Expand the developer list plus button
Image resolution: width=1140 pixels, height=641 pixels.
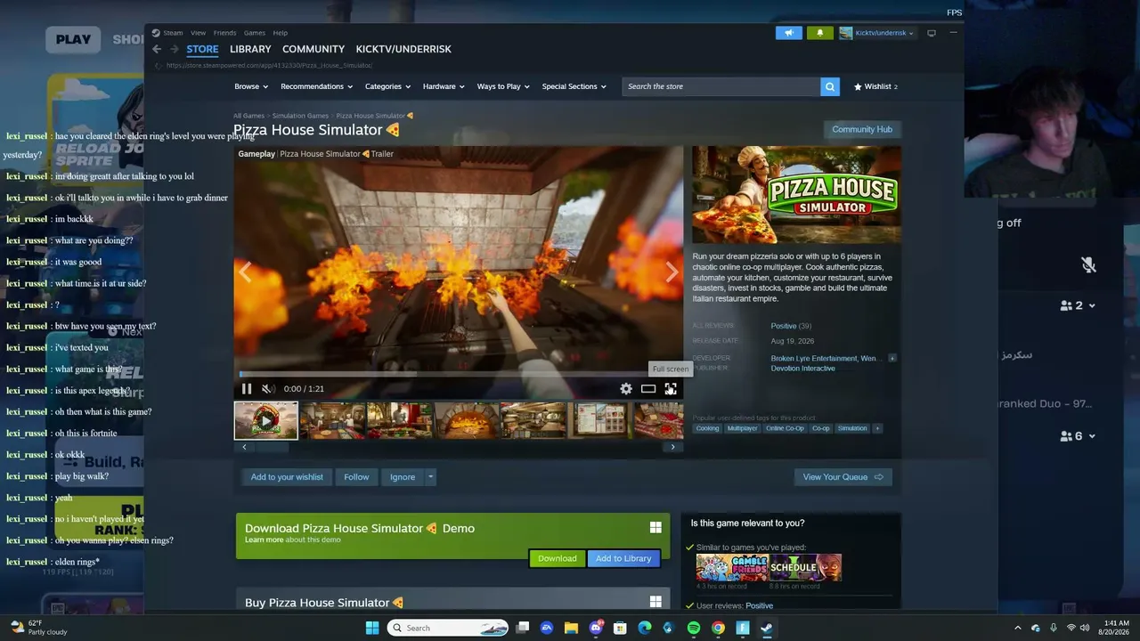pos(892,358)
